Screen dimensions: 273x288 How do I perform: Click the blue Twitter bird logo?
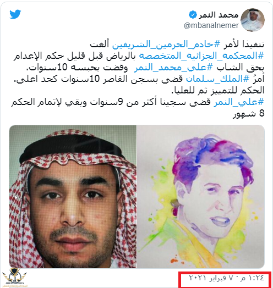15,14
